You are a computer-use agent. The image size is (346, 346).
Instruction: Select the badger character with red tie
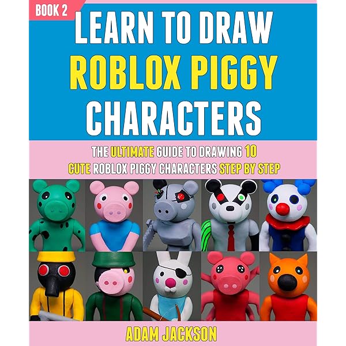(x=230, y=215)
